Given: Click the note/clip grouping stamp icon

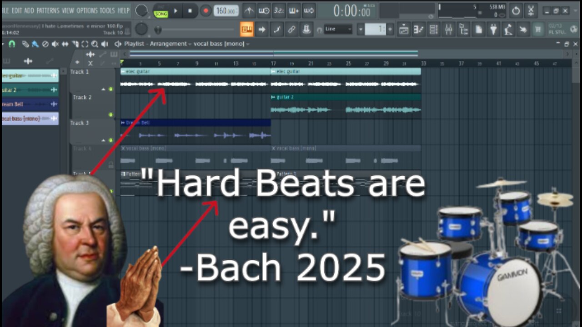Looking at the screenshot, I should click(x=306, y=30).
